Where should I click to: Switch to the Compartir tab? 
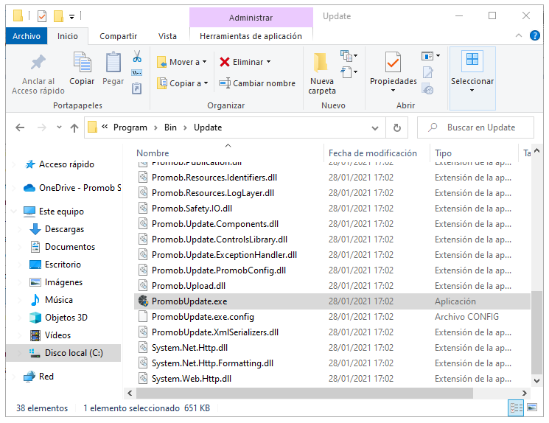[118, 36]
